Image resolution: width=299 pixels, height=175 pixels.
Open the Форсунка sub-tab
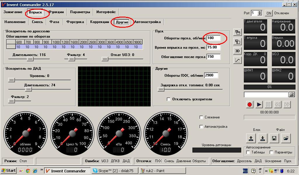(x=75, y=22)
